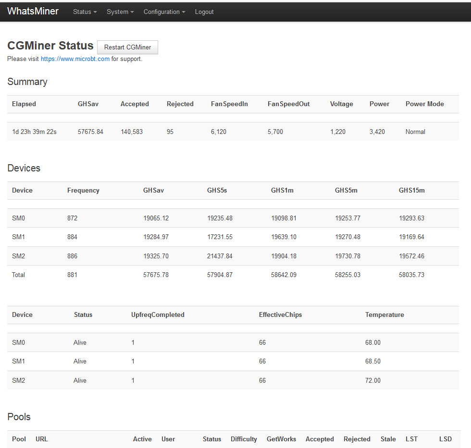471x448 pixels.
Task: Click the Devices section heading
Action: click(24, 168)
